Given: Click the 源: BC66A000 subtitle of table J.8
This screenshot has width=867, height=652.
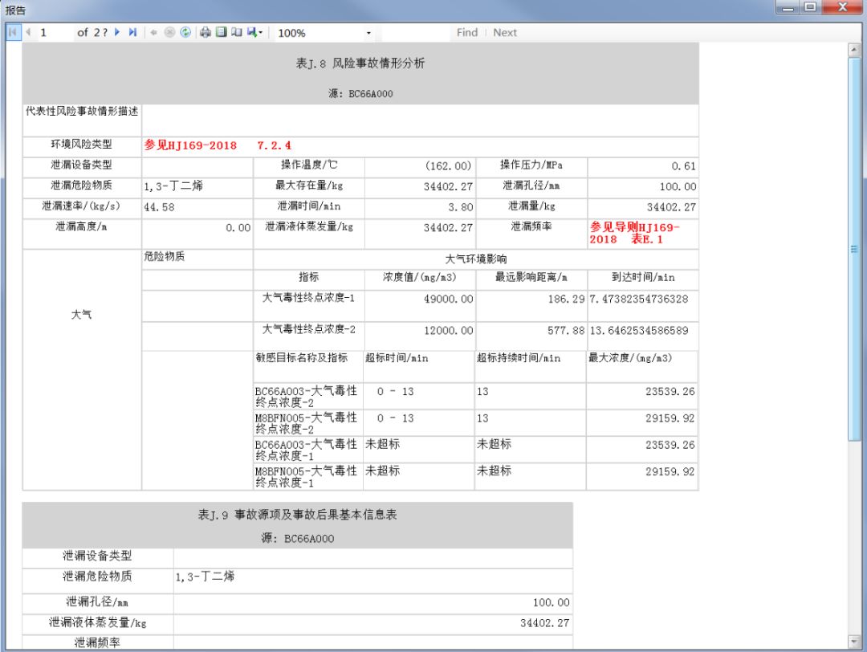Looking at the screenshot, I should 360,93.
